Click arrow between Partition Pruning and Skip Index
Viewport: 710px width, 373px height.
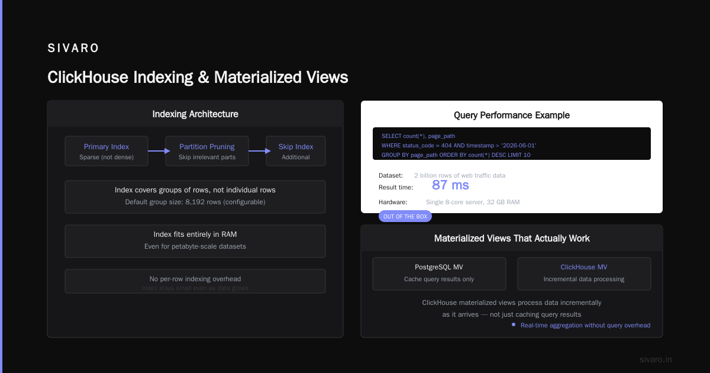point(257,151)
